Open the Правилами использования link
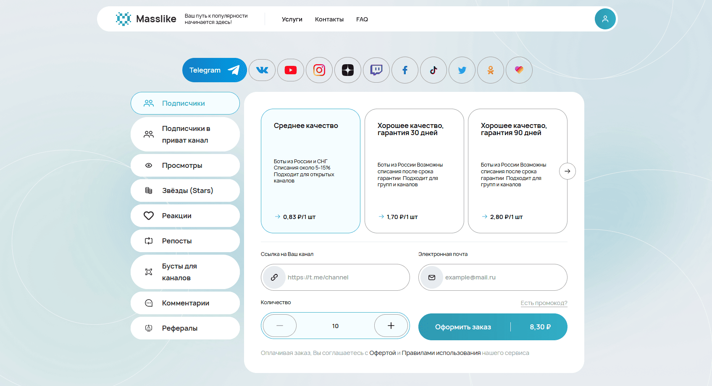Screen dimensions: 712x386 [x=441, y=353]
